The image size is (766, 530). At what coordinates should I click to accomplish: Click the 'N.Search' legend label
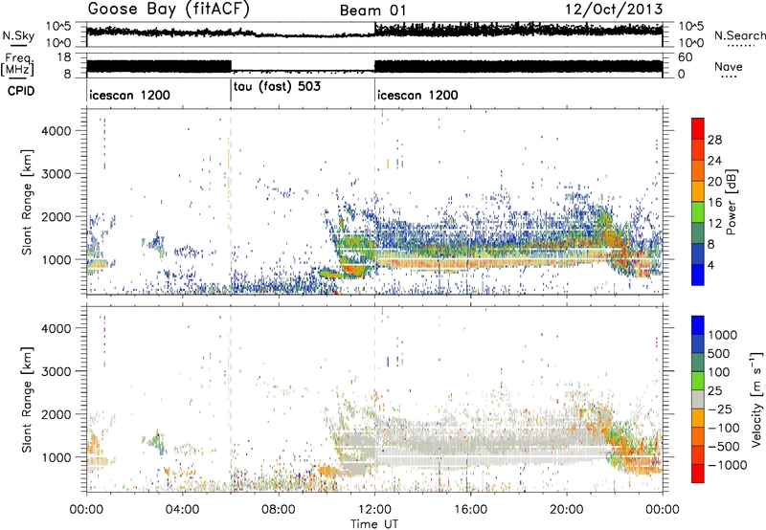click(x=740, y=35)
